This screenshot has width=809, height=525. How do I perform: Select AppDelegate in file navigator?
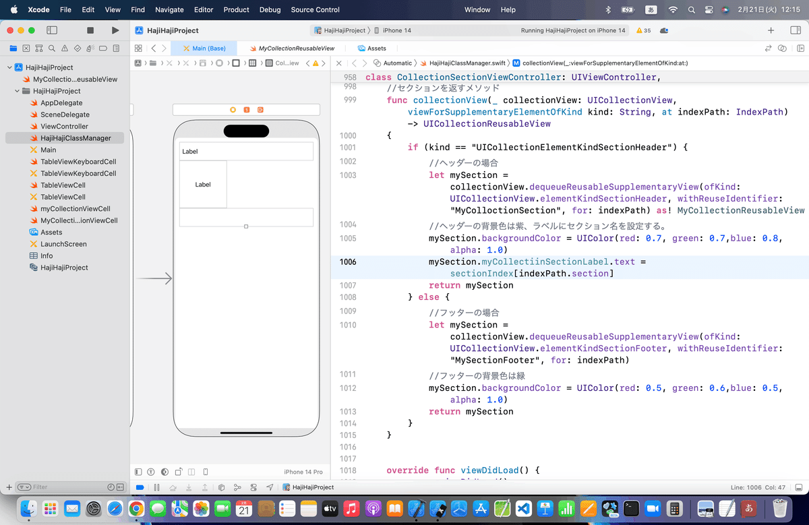pyautogui.click(x=61, y=102)
